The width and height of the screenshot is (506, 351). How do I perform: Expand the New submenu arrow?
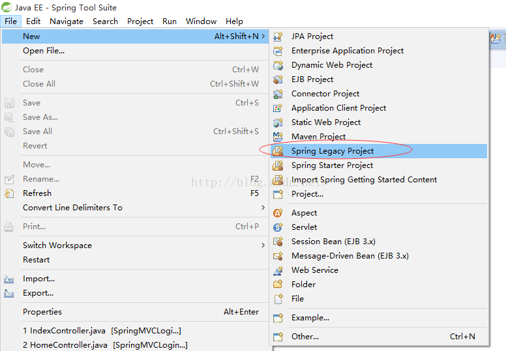(x=263, y=36)
